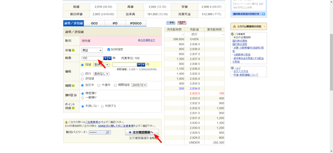Click the 成行 row at the board top
Screen dimensions: 333x153
tap(194, 34)
